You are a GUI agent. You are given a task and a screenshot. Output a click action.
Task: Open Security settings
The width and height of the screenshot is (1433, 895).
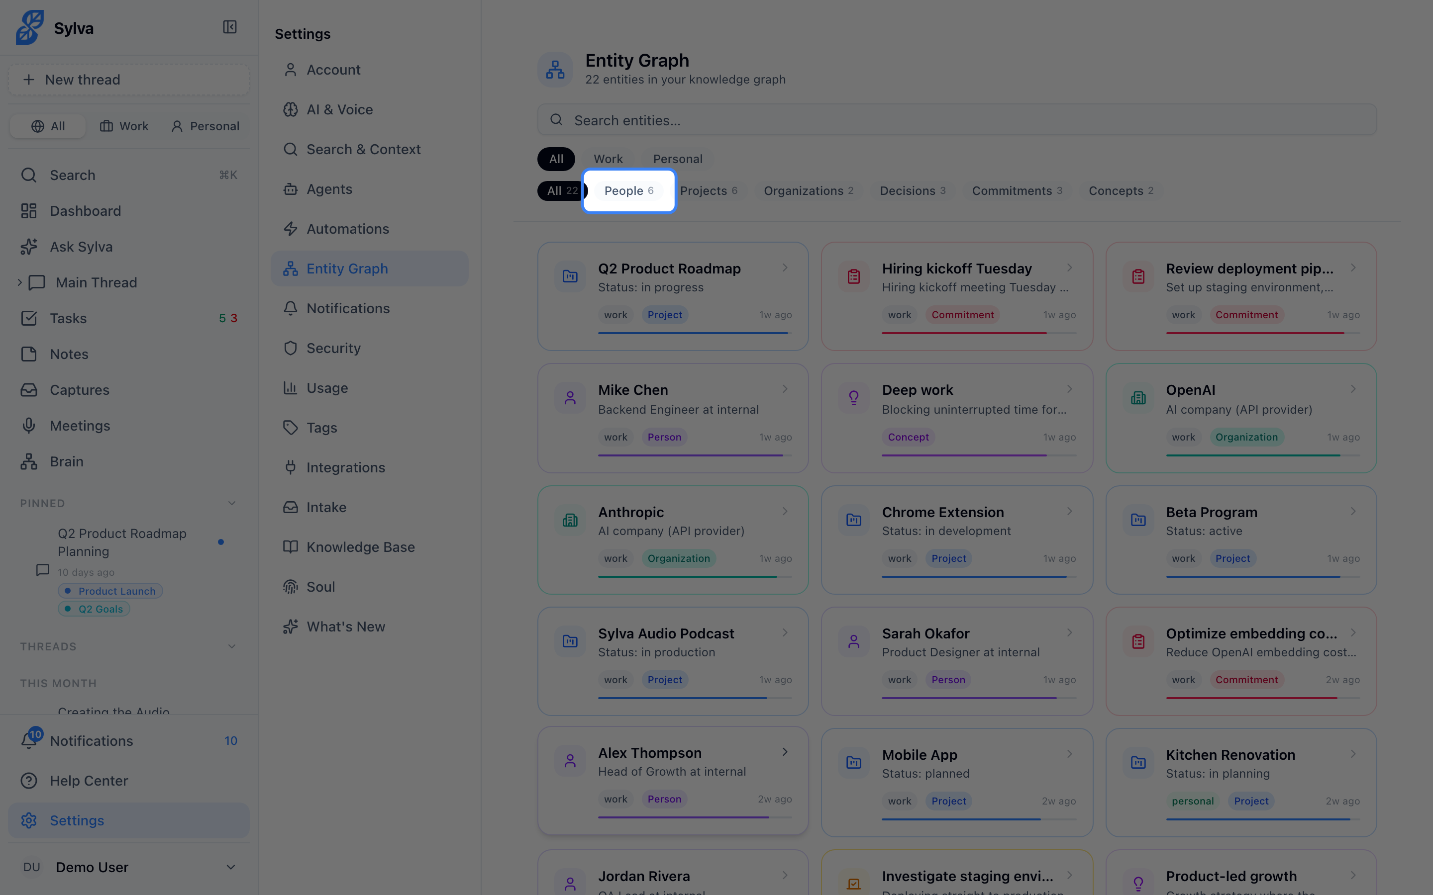click(370, 348)
